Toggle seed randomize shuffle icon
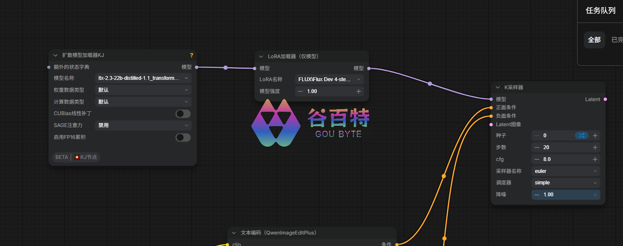The image size is (623, 246). tap(582, 136)
